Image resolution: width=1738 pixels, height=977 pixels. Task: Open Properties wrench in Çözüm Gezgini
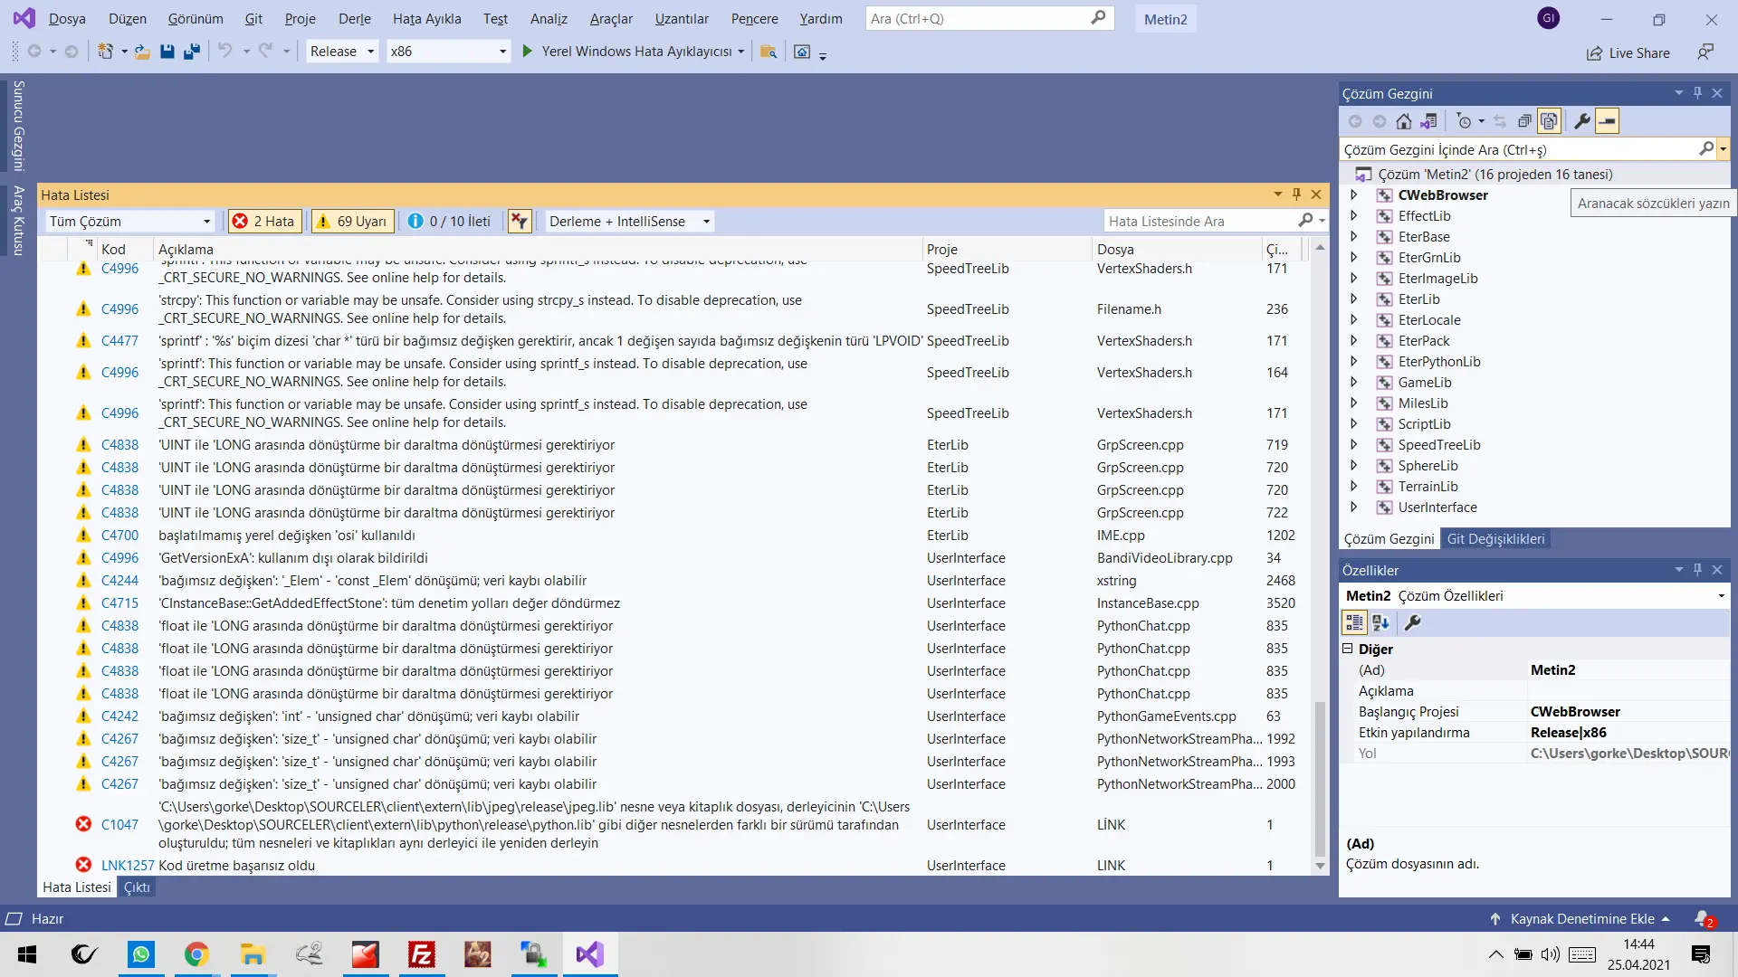(1581, 121)
